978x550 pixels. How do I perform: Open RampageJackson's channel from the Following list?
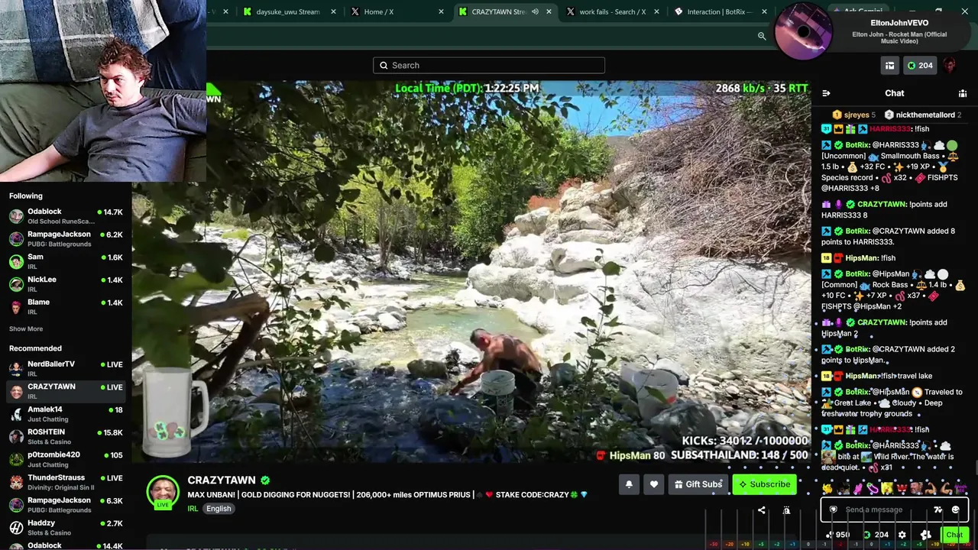(x=66, y=239)
